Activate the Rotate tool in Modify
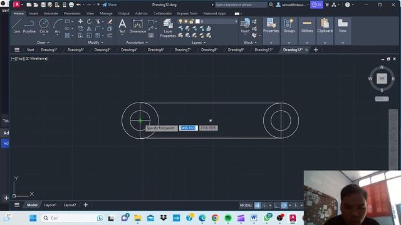The width and height of the screenshot is (401, 225). click(89, 21)
